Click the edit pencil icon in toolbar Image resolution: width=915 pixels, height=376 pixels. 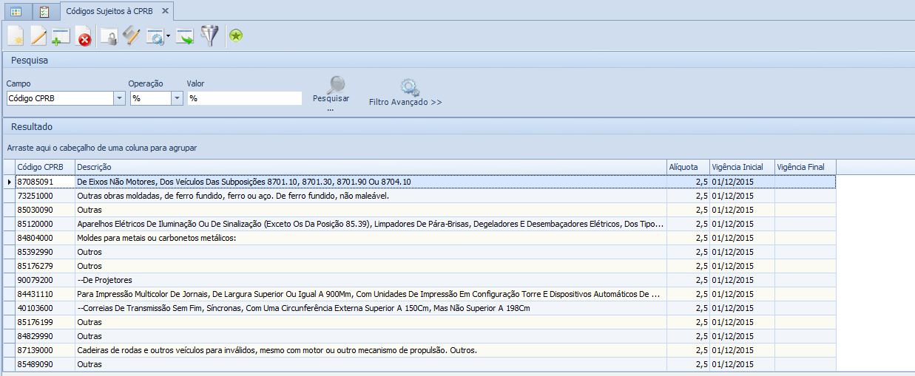pos(38,36)
